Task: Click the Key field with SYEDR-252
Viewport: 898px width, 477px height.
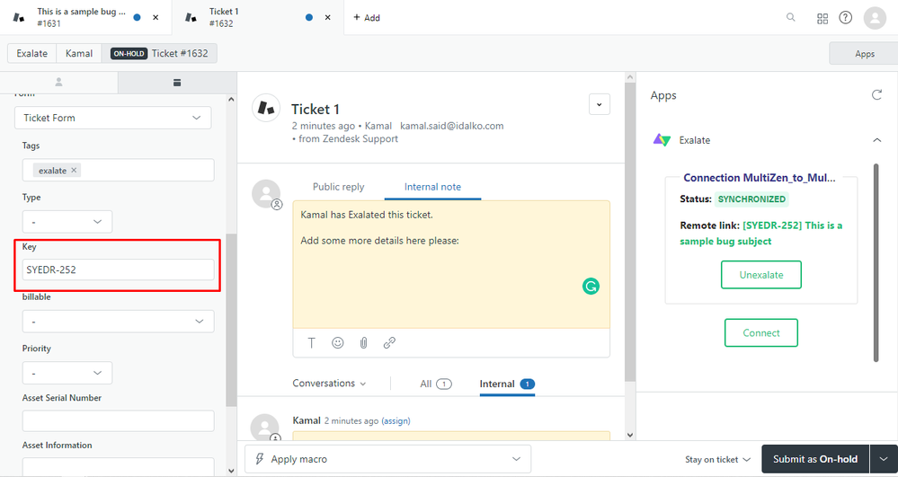Action: [118, 269]
